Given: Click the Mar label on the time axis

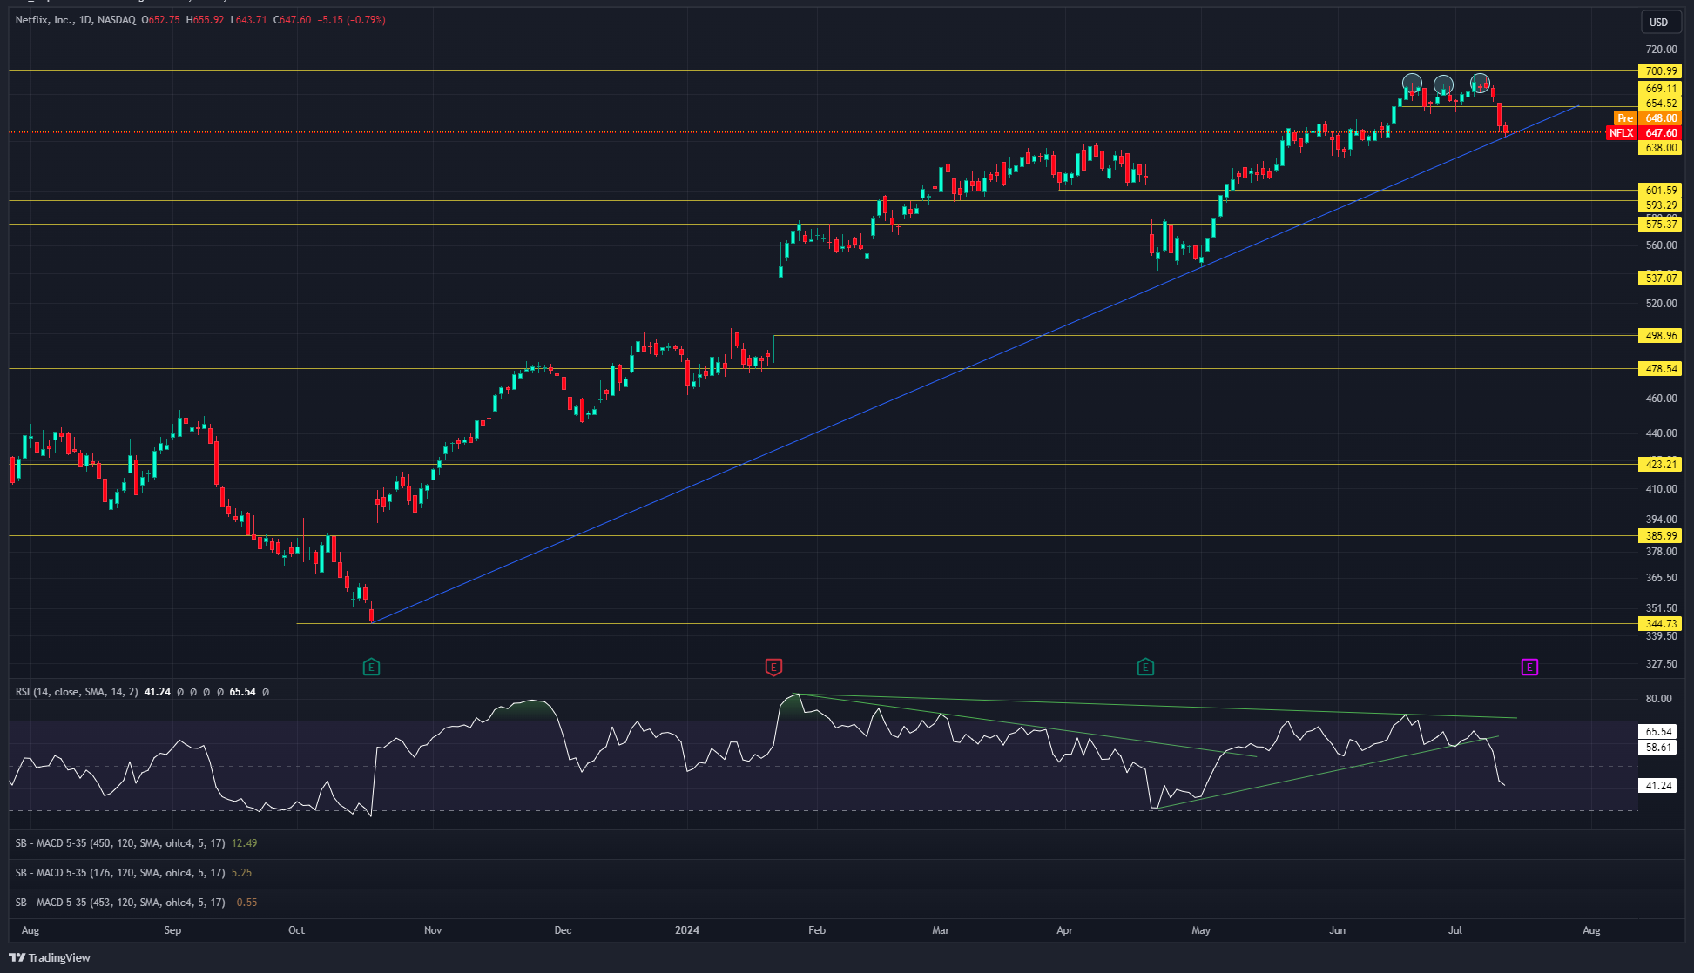Looking at the screenshot, I should [941, 930].
